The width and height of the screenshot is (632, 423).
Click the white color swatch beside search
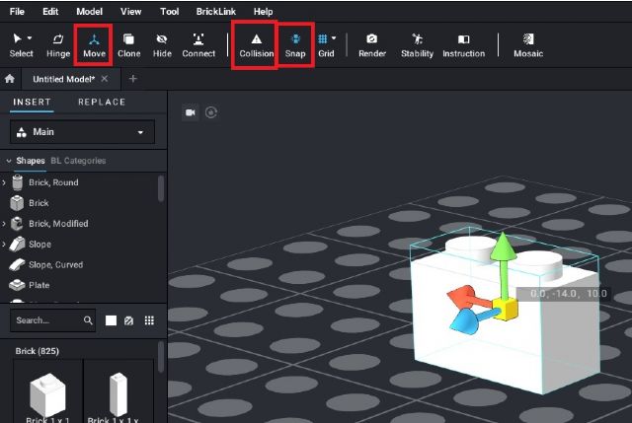(111, 320)
